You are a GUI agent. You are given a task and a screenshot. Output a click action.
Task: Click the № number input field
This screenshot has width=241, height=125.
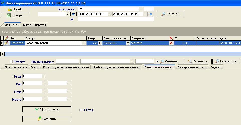pyautogui.click(x=116, y=19)
